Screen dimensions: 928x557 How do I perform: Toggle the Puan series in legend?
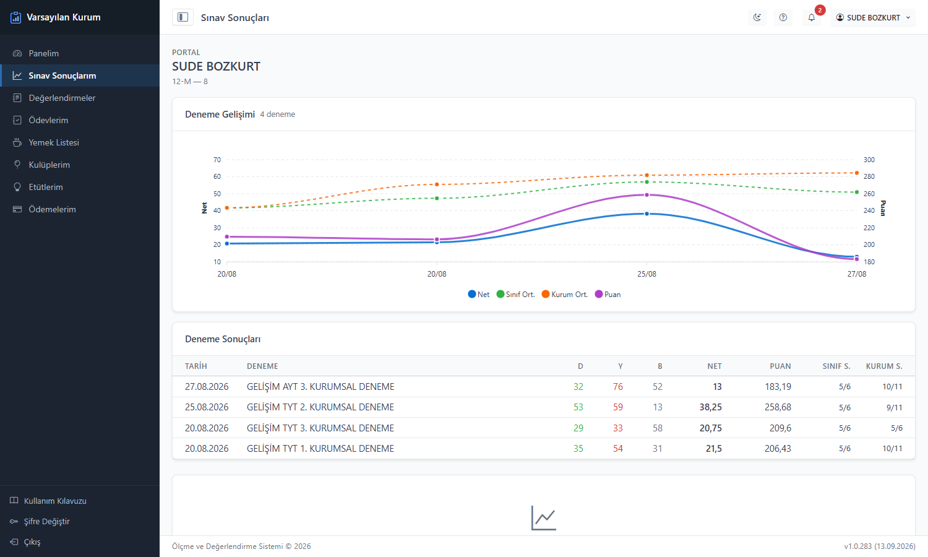point(608,295)
